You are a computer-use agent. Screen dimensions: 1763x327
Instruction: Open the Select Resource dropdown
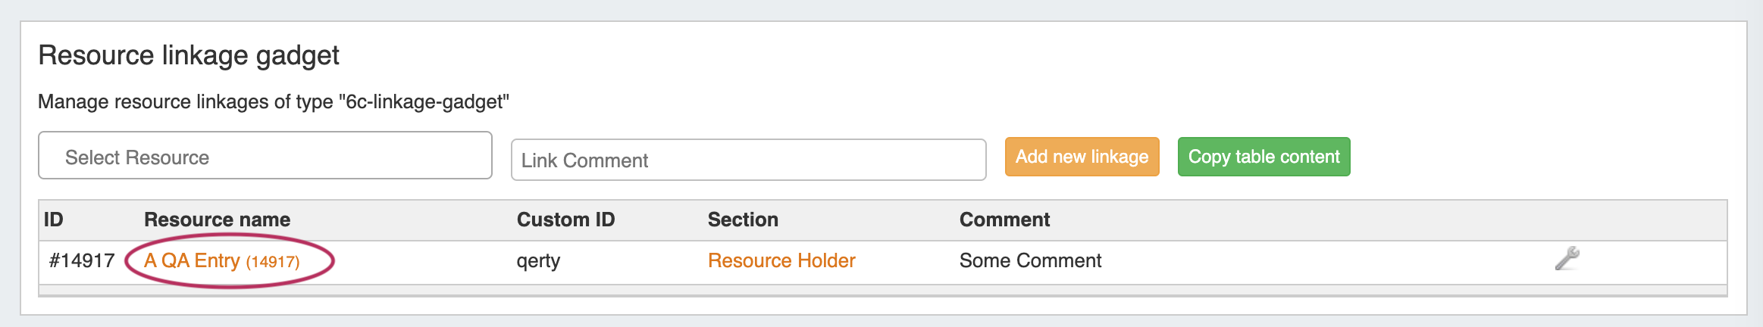tap(265, 156)
